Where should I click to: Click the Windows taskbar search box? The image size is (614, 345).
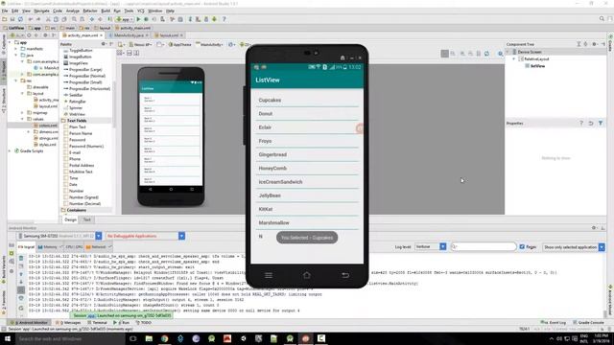70,338
